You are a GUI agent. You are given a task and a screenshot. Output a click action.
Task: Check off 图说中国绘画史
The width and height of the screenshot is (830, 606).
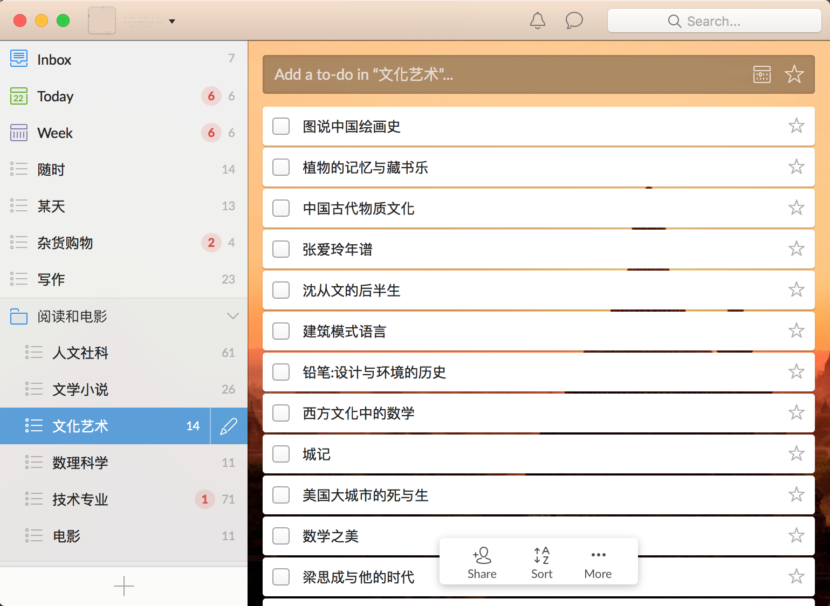pos(281,126)
